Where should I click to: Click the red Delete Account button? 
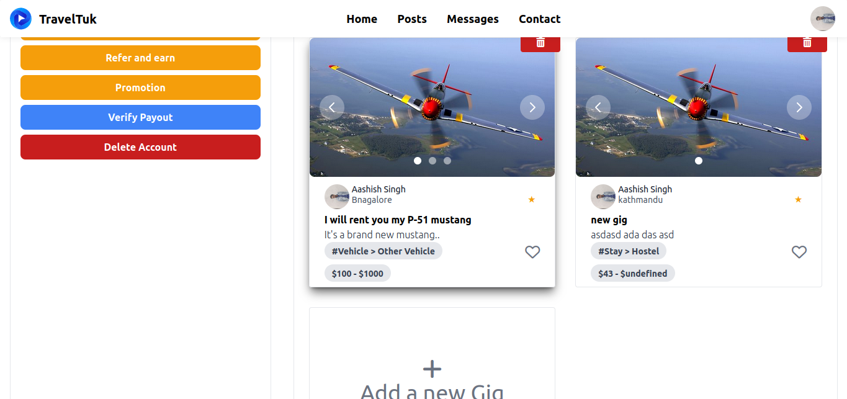click(x=140, y=147)
